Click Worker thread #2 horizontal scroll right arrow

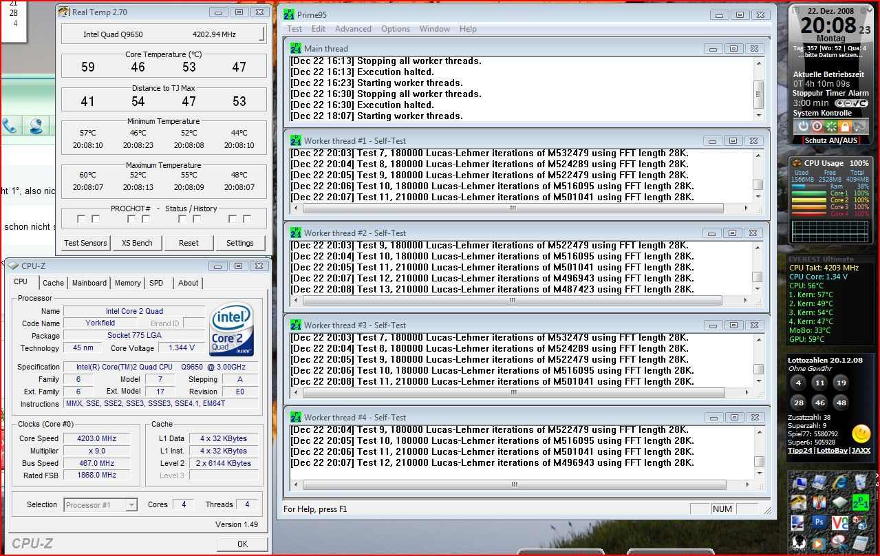(746, 300)
